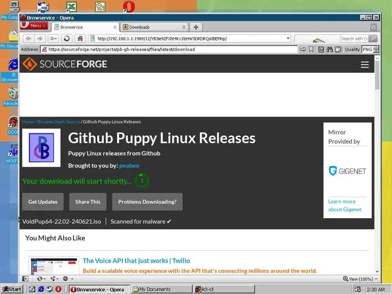Screen dimensions: 392x294
Task: Toggle the Opera panel icon in status bar
Action: (x=25, y=279)
